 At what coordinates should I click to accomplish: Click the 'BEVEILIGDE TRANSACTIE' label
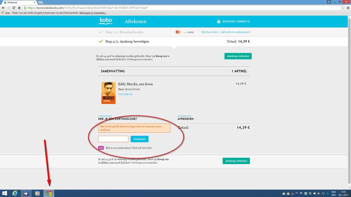tap(236, 22)
